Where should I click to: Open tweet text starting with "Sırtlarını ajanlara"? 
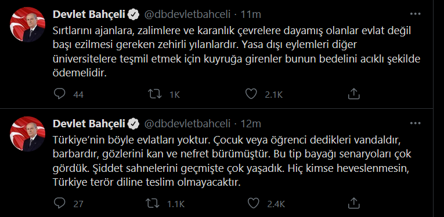click(236, 52)
